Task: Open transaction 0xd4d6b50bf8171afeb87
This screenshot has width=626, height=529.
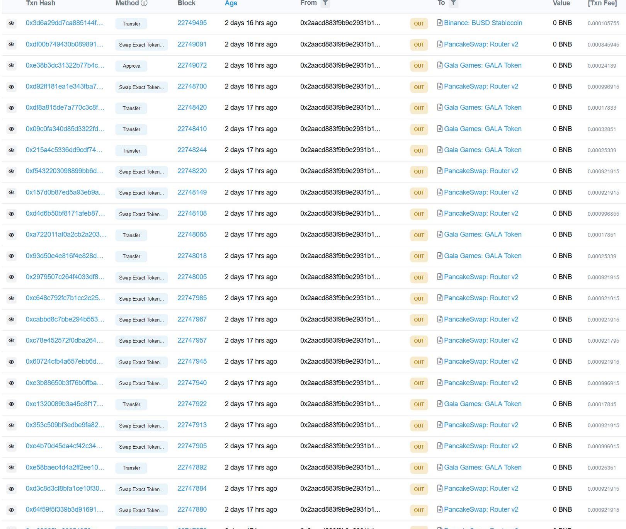Action: pyautogui.click(x=65, y=213)
